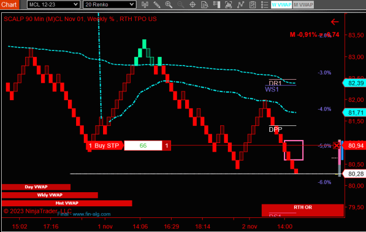Open the MCL 12-23 instrument dropdown
This screenshot has width=366, height=232.
(x=53, y=5)
